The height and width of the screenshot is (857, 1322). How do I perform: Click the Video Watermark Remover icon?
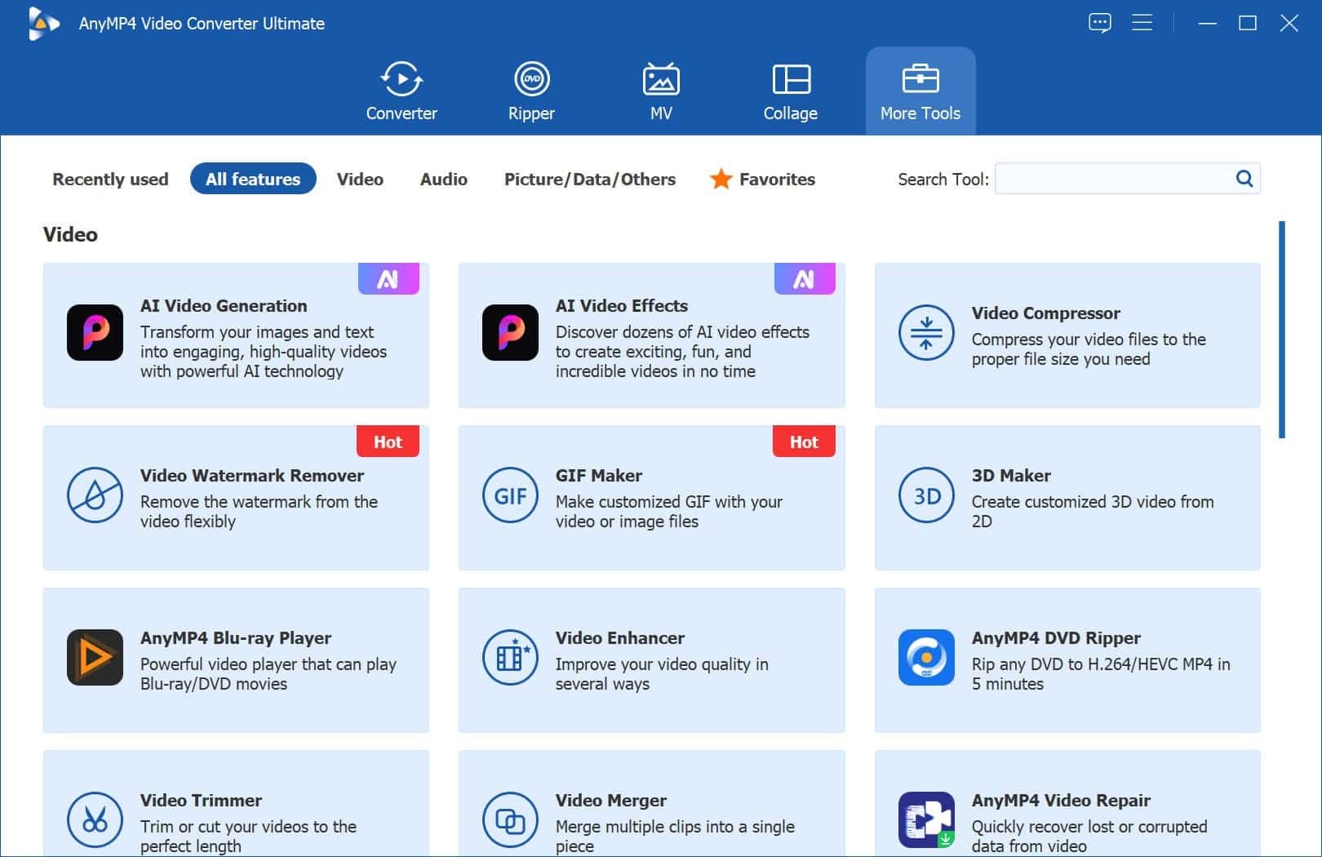click(x=95, y=495)
